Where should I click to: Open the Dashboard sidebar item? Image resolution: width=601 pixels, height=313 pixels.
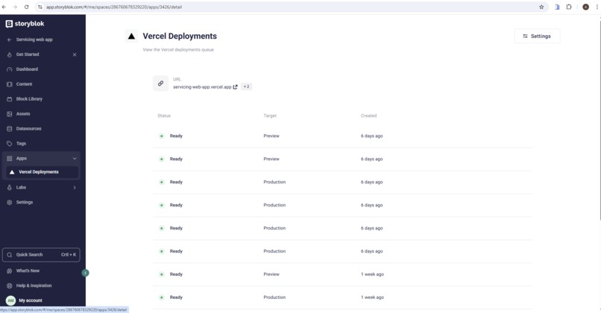pos(27,69)
